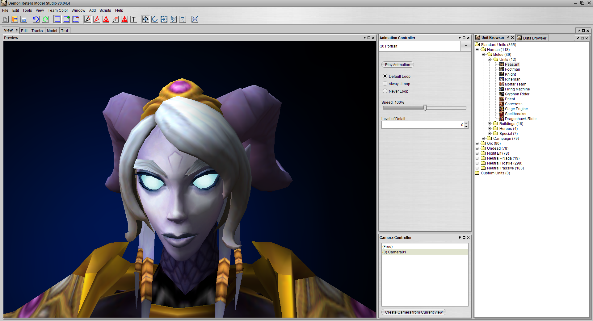Click the New file toolbar icon
This screenshot has width=593, height=321.
[5, 19]
